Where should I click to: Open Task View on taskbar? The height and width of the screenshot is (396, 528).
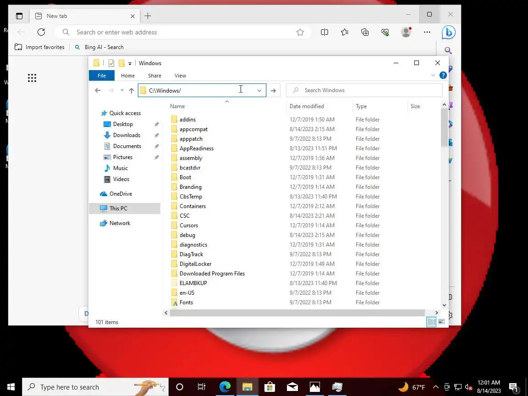click(x=201, y=387)
